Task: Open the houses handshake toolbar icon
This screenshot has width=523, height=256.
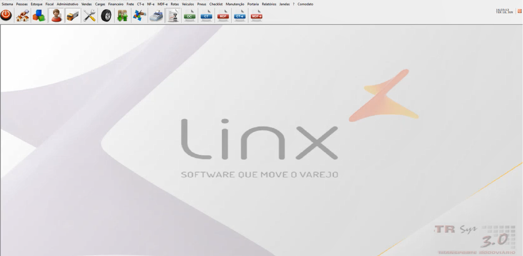Action: coord(23,16)
